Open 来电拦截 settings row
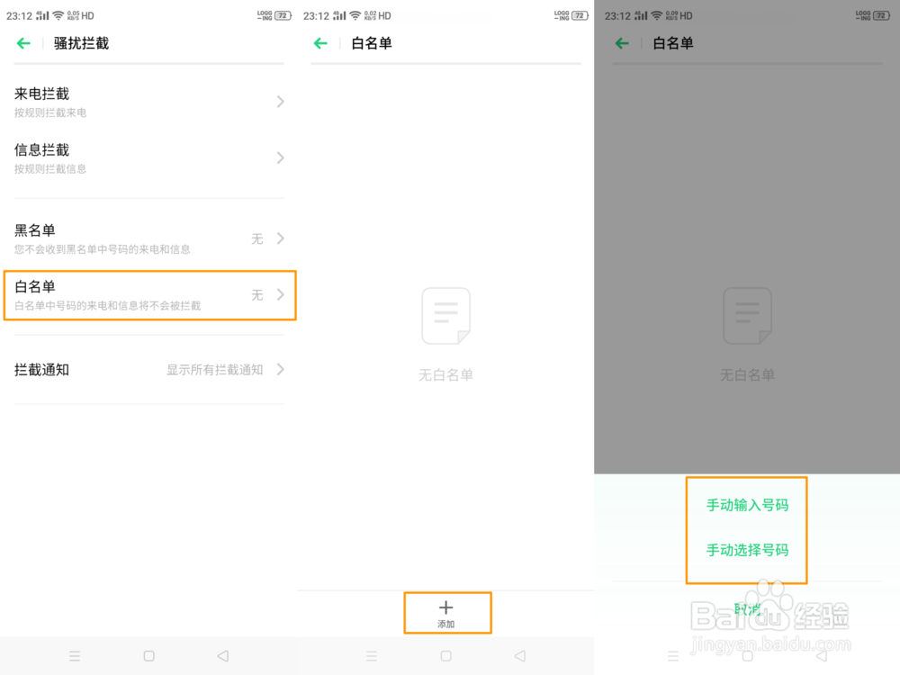 tap(149, 102)
